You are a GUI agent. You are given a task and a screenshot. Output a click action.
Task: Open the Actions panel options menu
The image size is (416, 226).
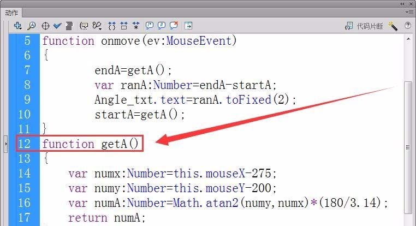[x=409, y=12]
